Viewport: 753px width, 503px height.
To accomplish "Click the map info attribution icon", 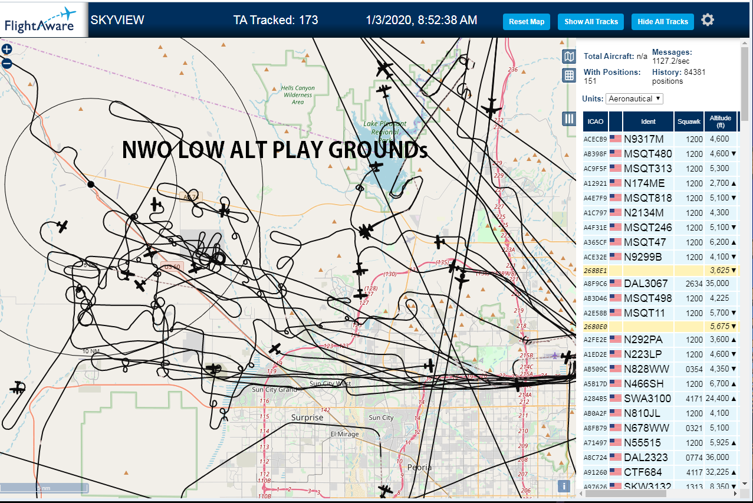I will (x=564, y=486).
